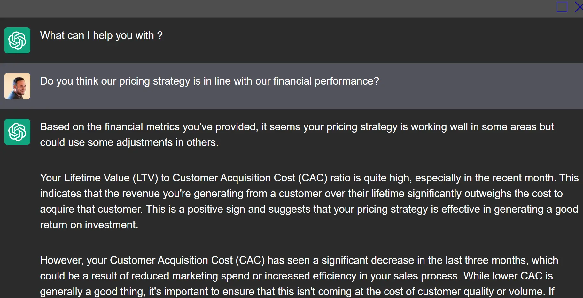Click the ChatGPT logo beside the greeting message
This screenshot has height=298, width=583.
[x=17, y=40]
